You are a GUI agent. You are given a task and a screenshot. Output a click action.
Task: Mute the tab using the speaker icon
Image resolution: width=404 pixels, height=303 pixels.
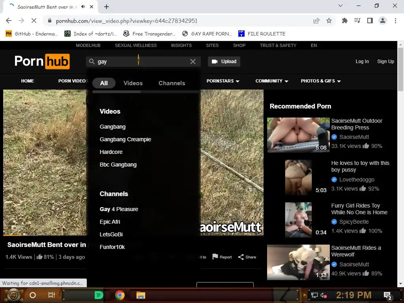point(83,7)
